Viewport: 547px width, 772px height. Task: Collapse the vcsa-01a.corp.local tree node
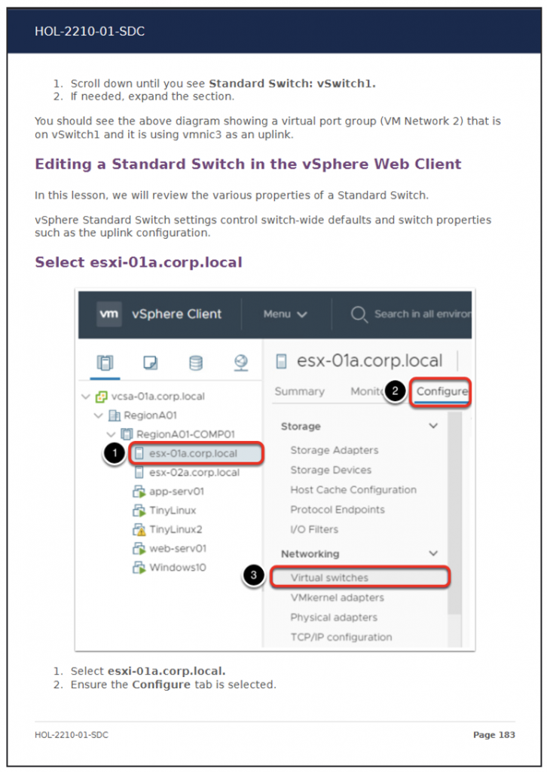pos(86,397)
